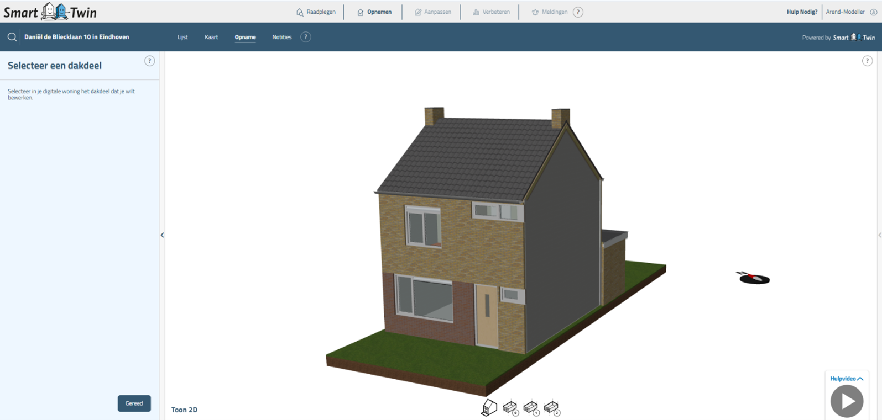Screen dimensions: 882x420
Task: Show the full house view icon
Action: (489, 408)
